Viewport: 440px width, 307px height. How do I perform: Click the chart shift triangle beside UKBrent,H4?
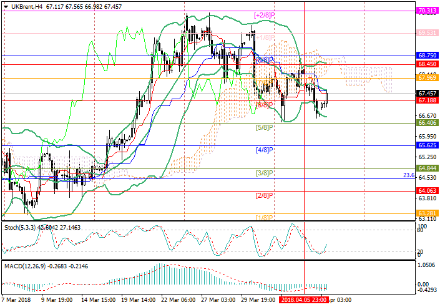6,4
